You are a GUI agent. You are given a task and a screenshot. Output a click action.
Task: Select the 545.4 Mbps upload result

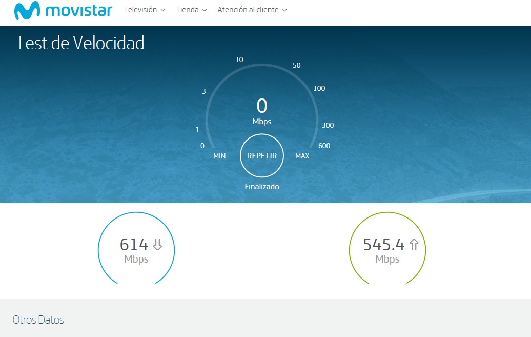coord(387,249)
